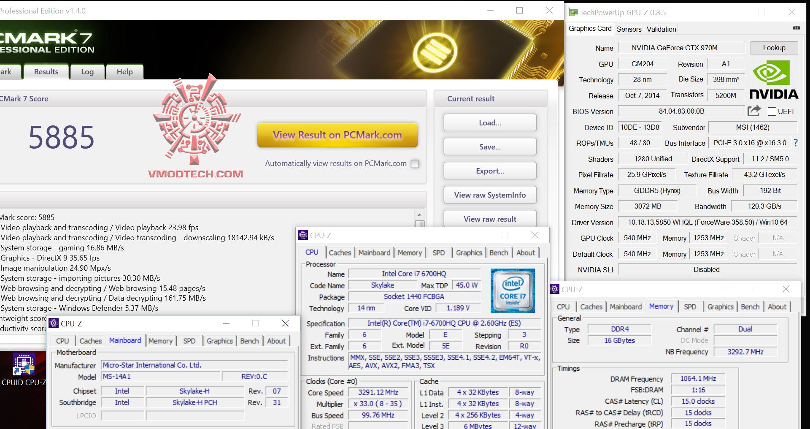The image size is (810, 429).
Task: Click the title bar icon of the CPU-Z window showing Processor
Action: click(x=303, y=235)
